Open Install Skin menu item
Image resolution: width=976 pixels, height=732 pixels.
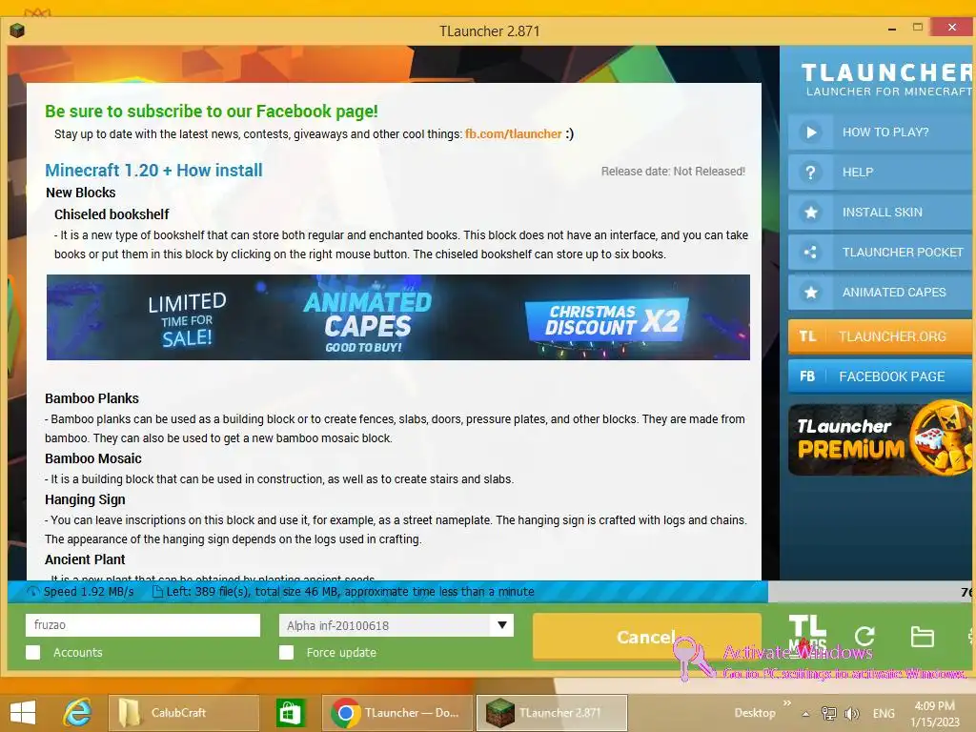(880, 213)
